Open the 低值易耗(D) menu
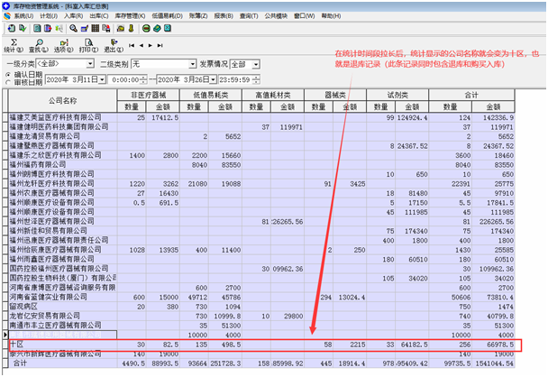The height and width of the screenshot is (377, 548). coord(167,16)
